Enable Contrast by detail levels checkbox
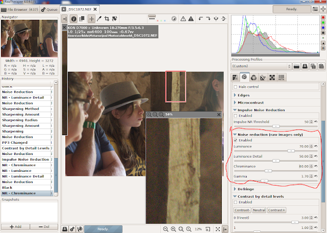 point(236,202)
